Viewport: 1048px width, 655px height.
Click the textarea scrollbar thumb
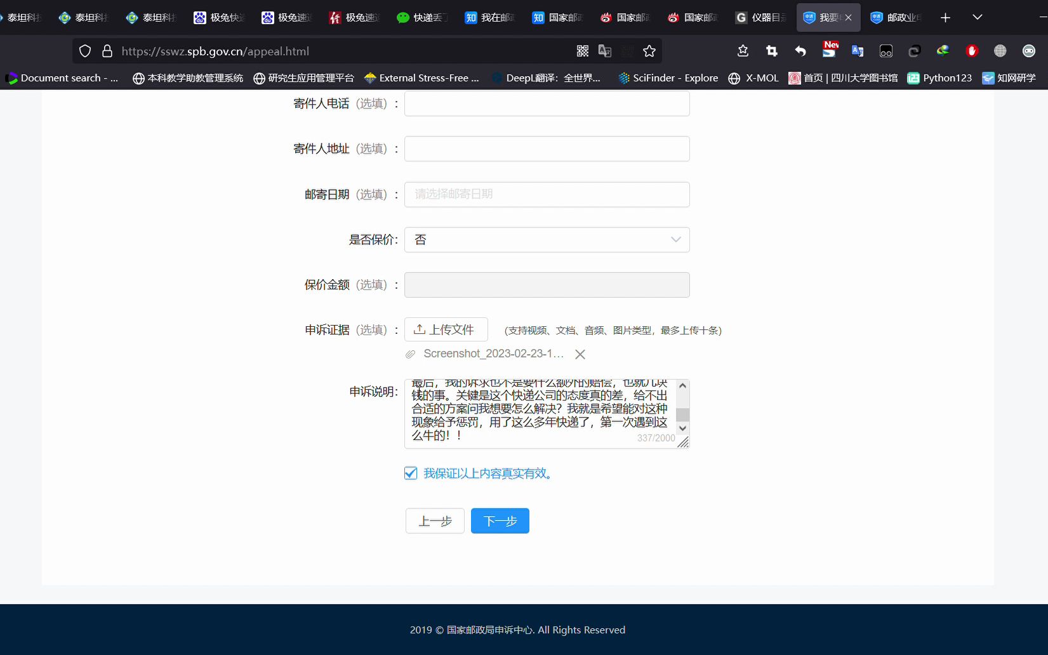pyautogui.click(x=683, y=414)
